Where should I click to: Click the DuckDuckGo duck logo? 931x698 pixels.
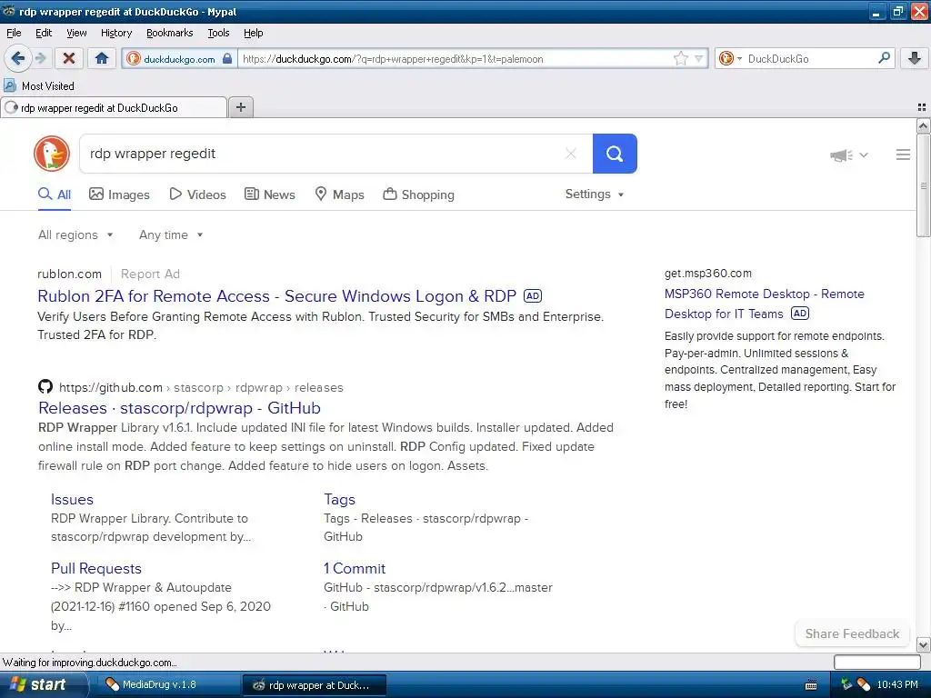pos(52,154)
